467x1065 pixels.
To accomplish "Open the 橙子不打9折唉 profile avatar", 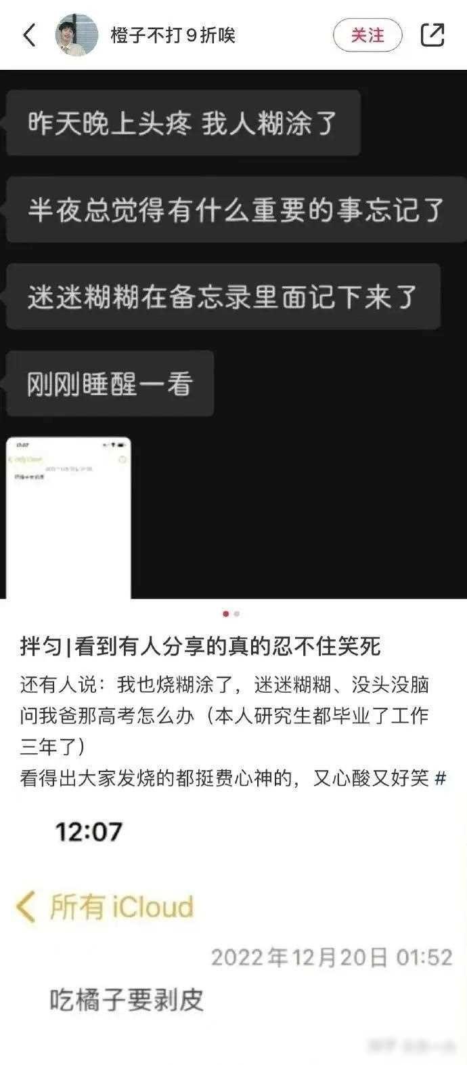I will coord(76,35).
